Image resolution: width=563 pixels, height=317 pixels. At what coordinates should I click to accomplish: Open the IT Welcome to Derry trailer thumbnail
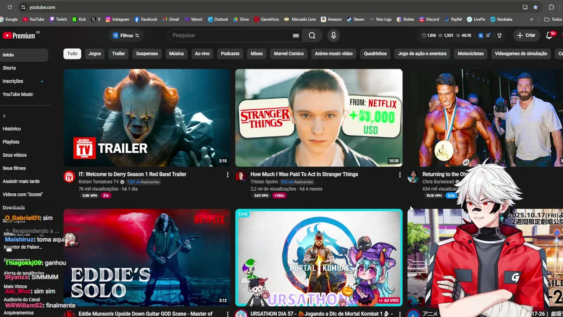pyautogui.click(x=147, y=118)
